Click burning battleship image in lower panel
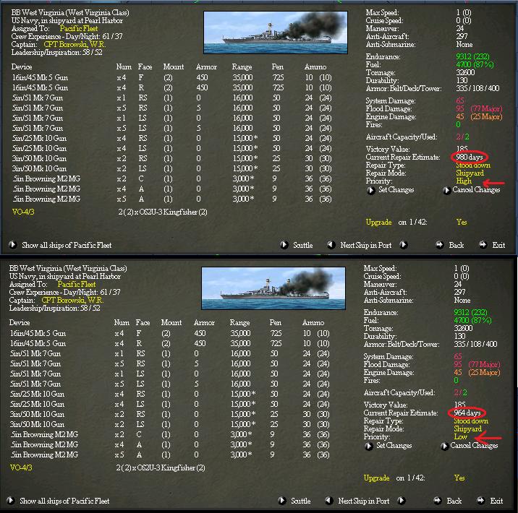 coord(273,288)
